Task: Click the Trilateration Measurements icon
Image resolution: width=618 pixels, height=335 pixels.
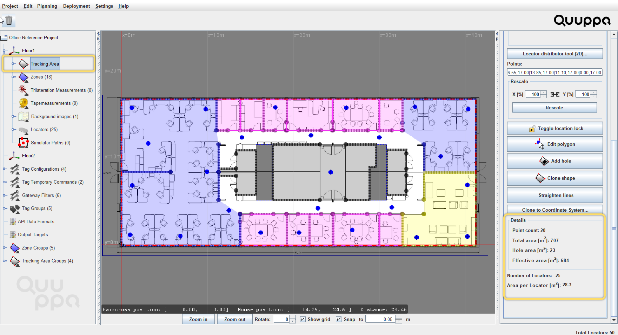Action: pyautogui.click(x=23, y=90)
